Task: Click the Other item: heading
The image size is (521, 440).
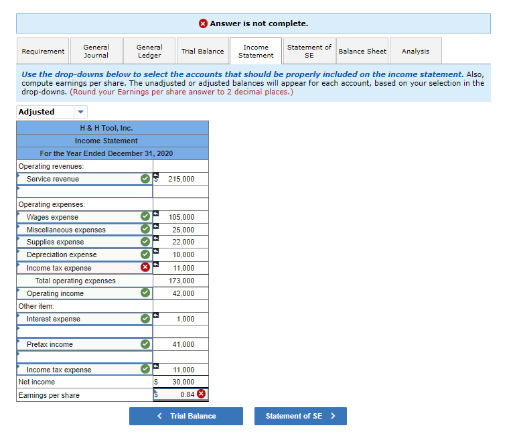Action: tap(36, 306)
